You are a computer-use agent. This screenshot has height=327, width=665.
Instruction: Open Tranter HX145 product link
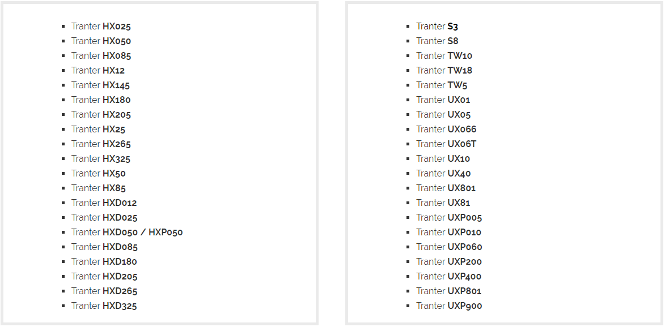pos(100,85)
